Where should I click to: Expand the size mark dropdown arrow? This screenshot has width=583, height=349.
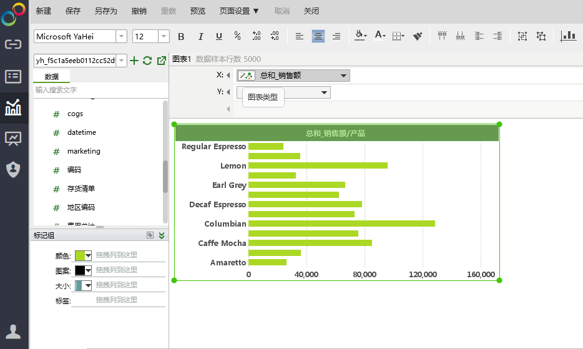coord(88,286)
